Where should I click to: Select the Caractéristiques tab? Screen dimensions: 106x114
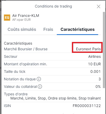(78, 29)
